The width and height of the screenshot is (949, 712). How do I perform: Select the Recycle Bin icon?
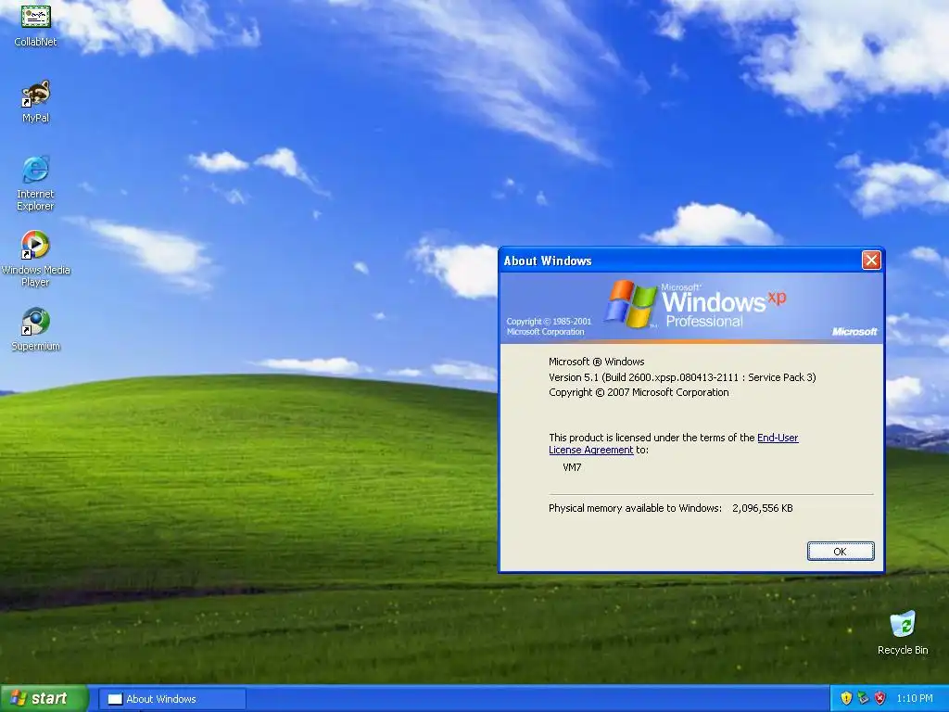click(x=903, y=632)
